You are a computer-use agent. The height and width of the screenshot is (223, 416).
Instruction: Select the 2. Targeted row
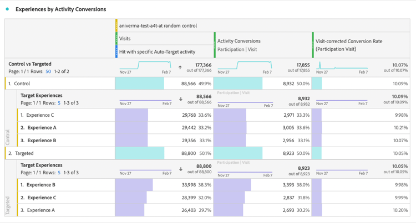click(24, 153)
